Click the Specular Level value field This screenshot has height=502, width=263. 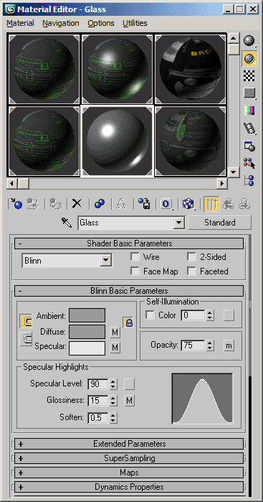pos(98,384)
